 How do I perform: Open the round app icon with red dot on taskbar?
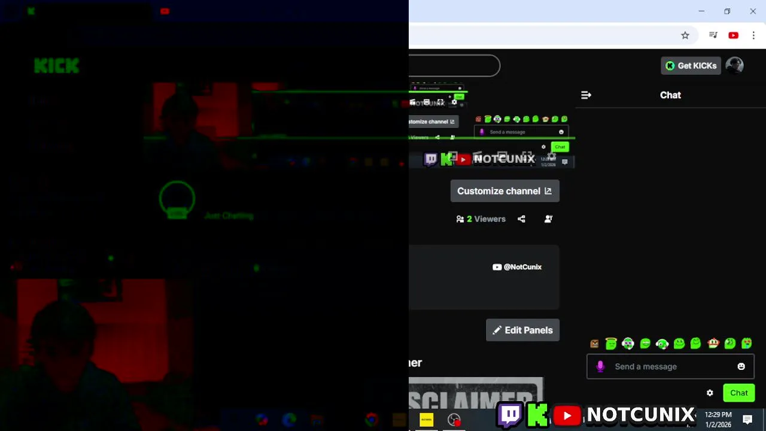click(x=454, y=420)
